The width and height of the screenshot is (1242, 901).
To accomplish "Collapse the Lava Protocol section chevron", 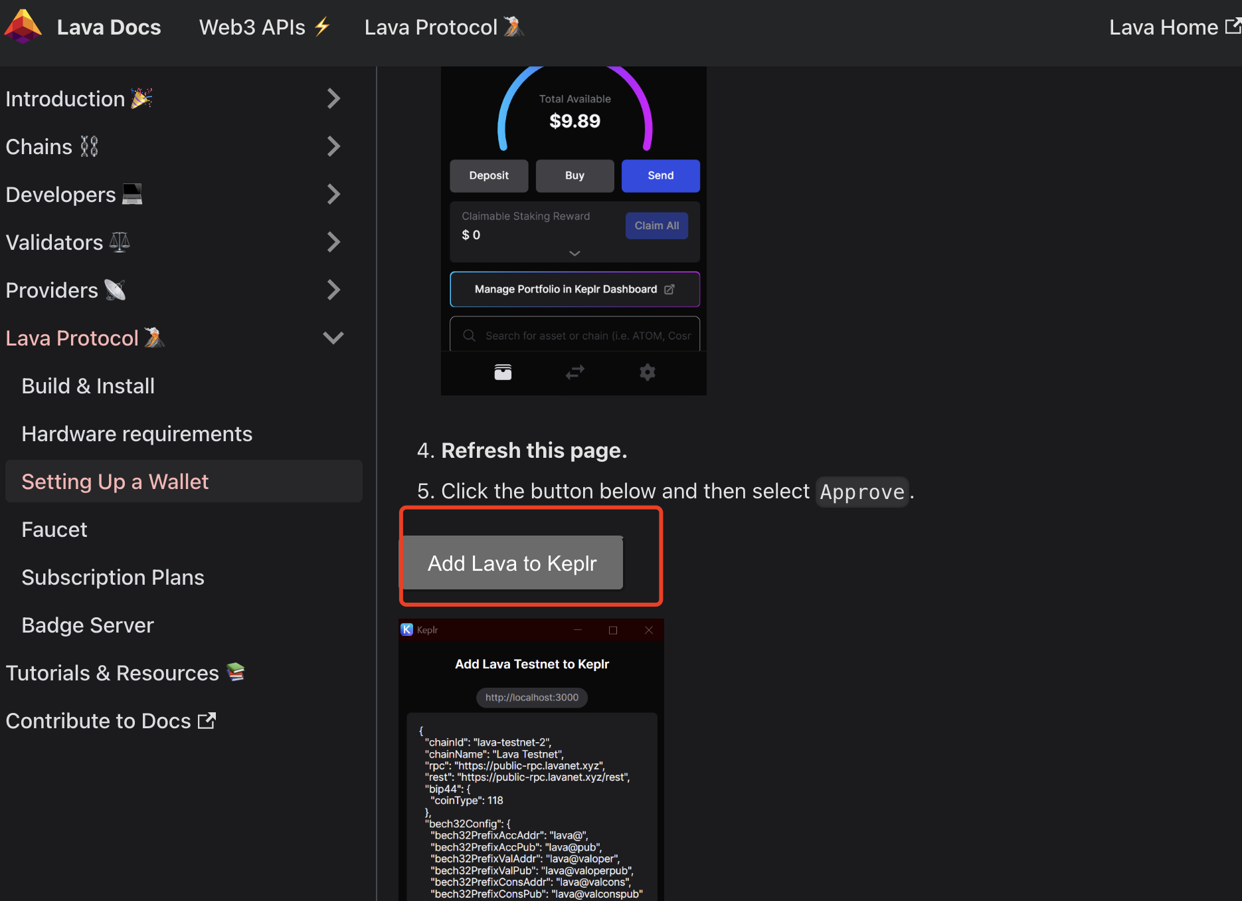I will [x=333, y=338].
